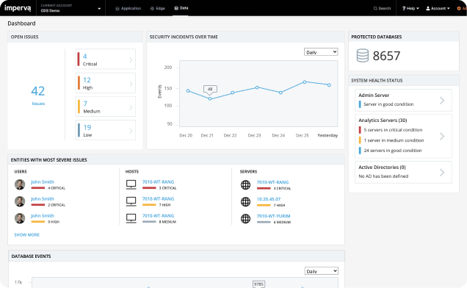Click the chevron on the Critical card
The image size is (467, 288).
pos(131,60)
